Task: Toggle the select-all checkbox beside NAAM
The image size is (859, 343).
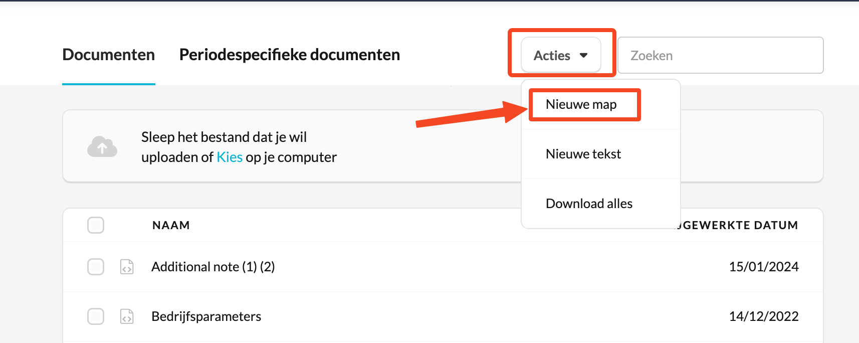Action: click(96, 225)
